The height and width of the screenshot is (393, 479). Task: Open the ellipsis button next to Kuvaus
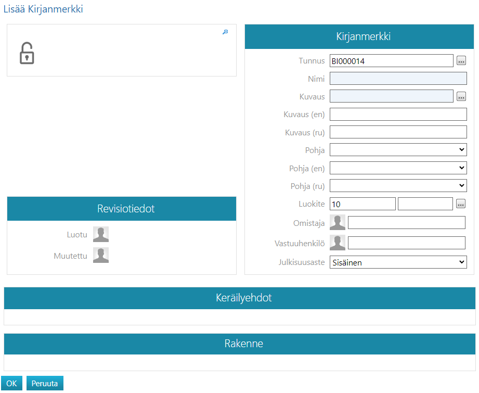click(x=461, y=96)
